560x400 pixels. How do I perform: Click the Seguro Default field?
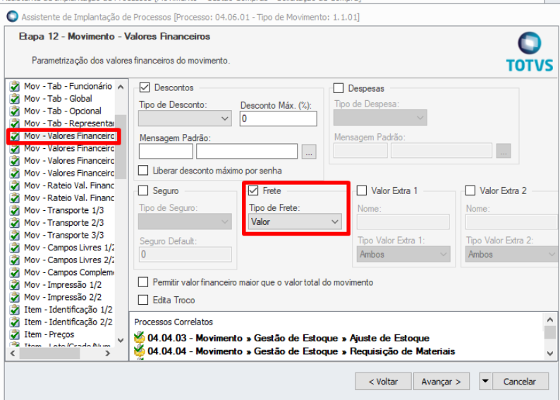(x=185, y=254)
